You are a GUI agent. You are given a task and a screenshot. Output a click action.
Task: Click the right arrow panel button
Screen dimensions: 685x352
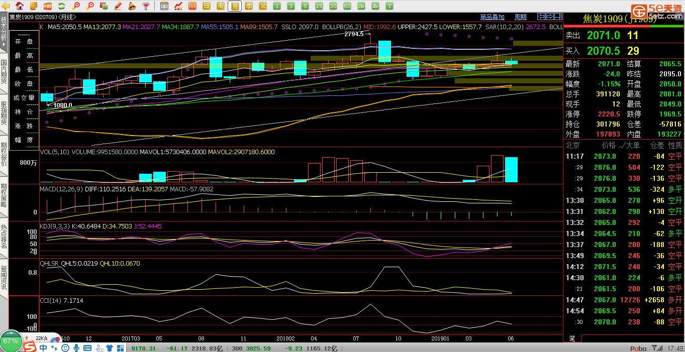click(x=550, y=17)
